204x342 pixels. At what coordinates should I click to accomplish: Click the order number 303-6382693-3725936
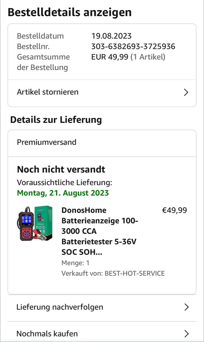pyautogui.click(x=133, y=46)
